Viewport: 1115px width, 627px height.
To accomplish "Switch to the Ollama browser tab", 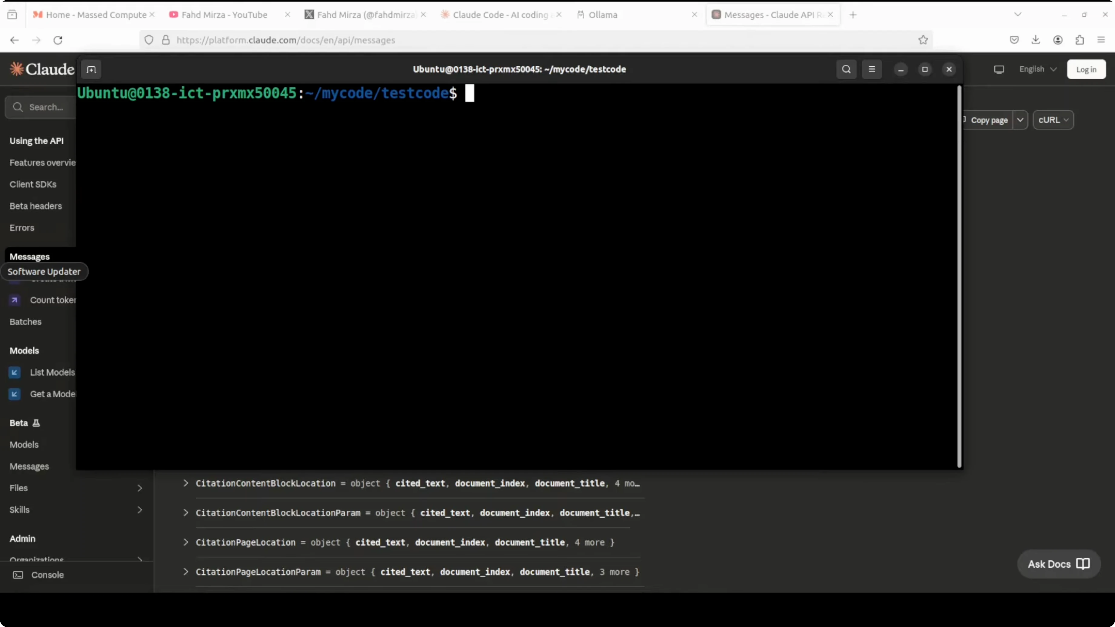I will [603, 15].
